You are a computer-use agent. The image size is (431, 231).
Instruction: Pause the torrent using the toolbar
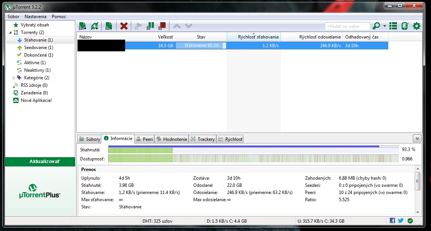(x=150, y=26)
